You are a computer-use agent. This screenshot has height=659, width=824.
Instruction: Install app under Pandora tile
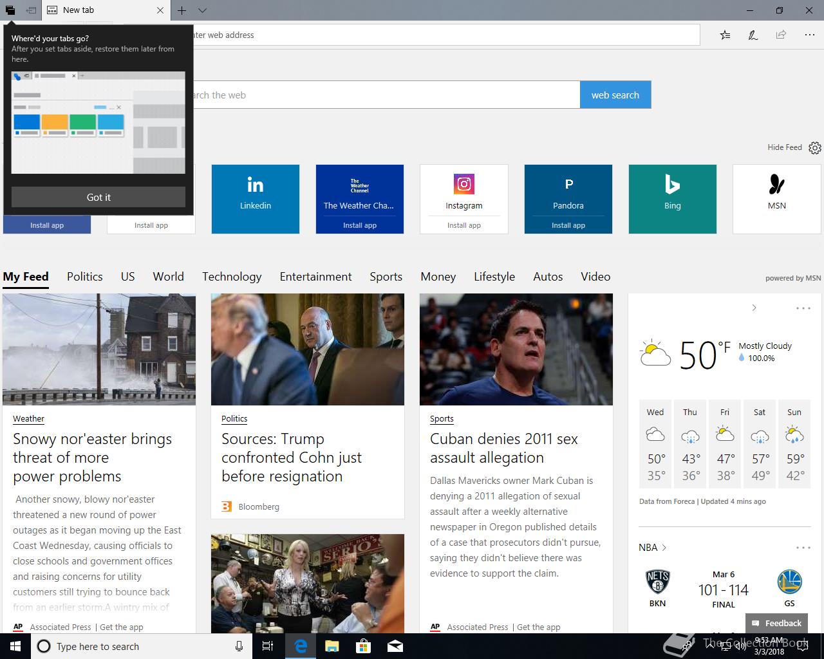click(568, 225)
